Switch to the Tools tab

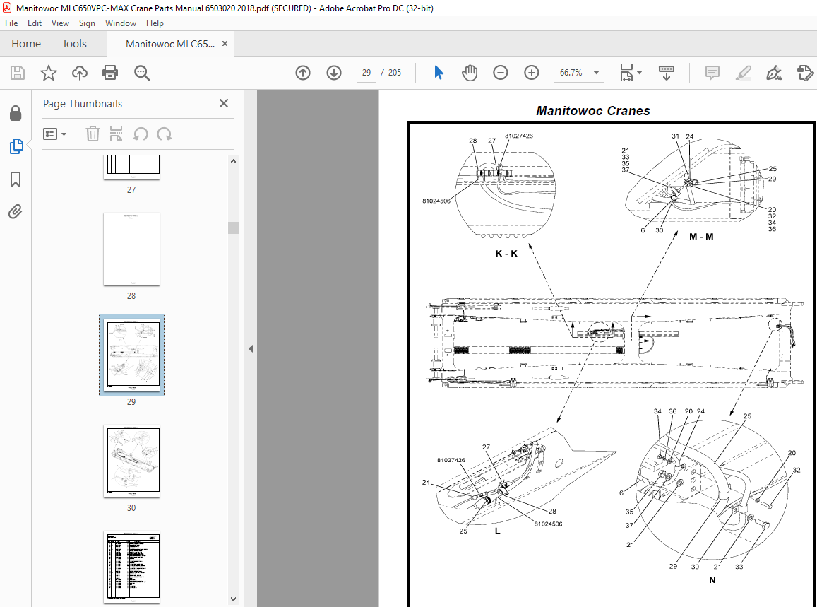click(x=74, y=43)
